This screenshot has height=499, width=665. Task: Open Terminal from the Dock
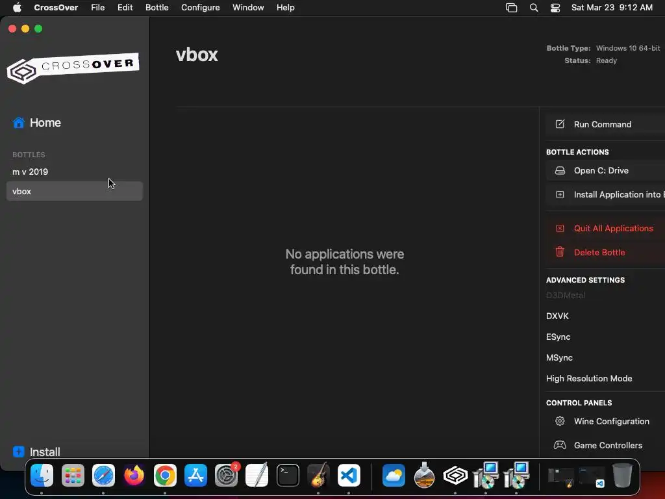point(288,475)
